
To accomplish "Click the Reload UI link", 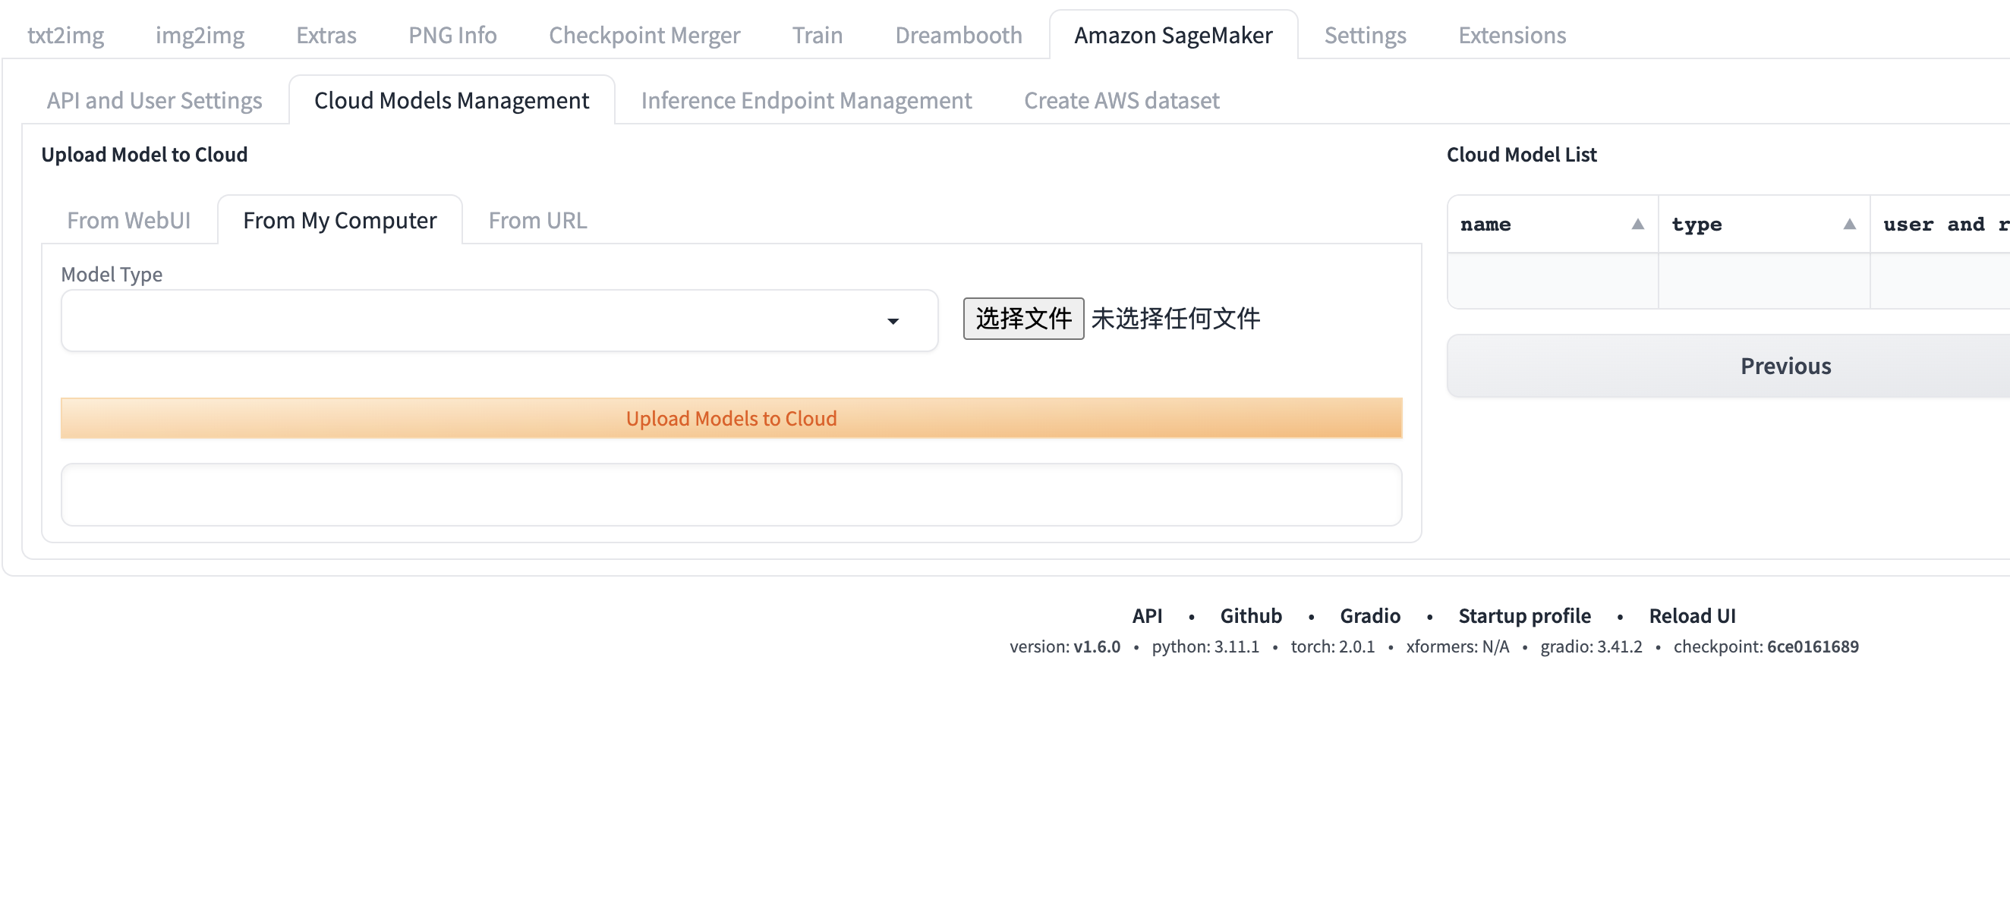I will point(1691,615).
